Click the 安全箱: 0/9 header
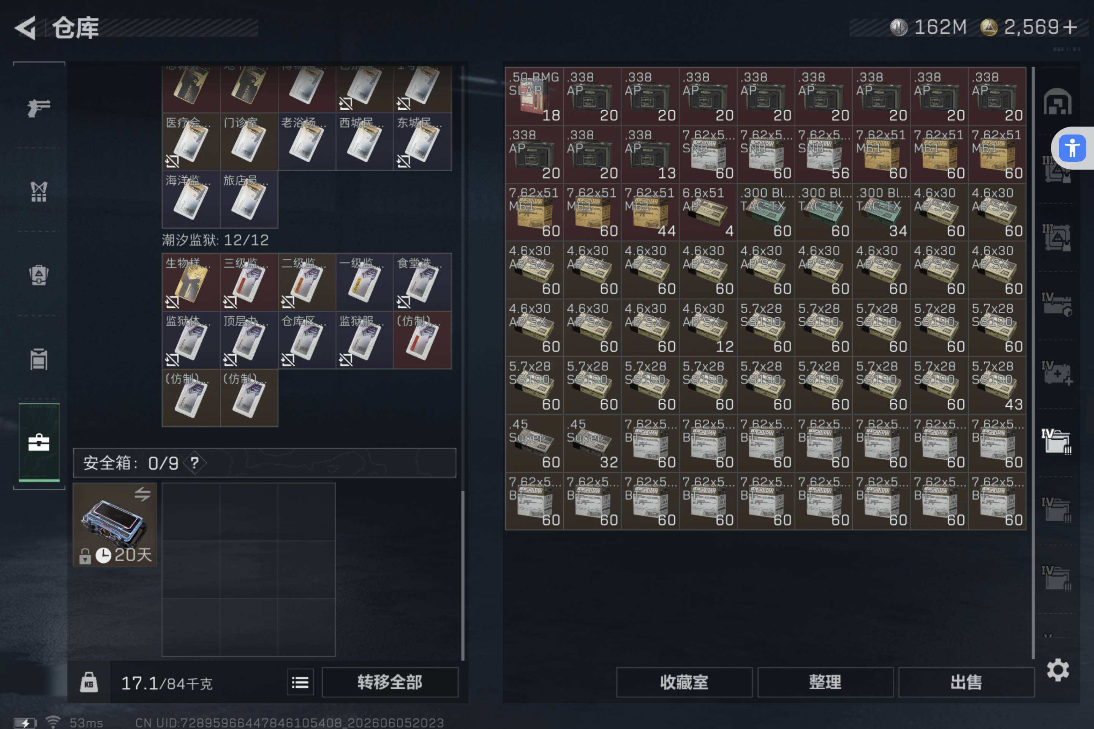 [264, 462]
